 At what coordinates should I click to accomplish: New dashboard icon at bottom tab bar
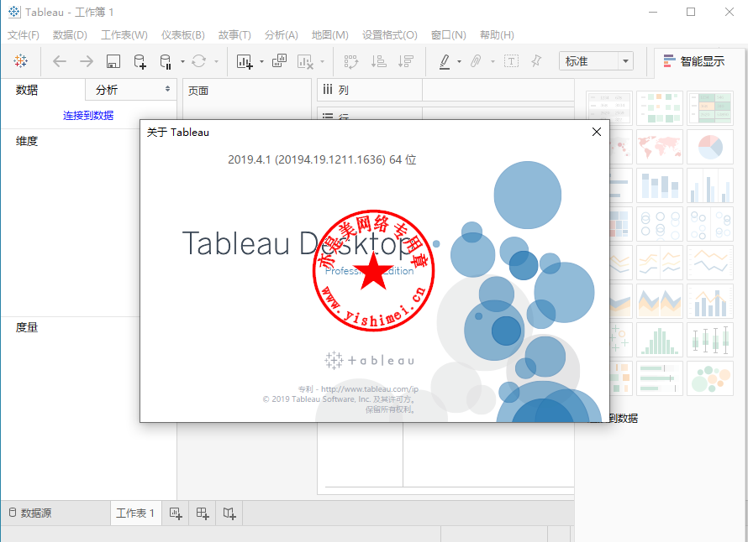coord(203,513)
